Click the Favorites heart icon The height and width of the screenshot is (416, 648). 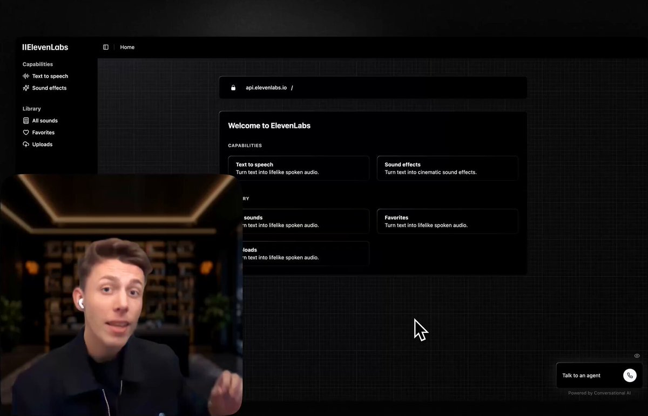26,133
